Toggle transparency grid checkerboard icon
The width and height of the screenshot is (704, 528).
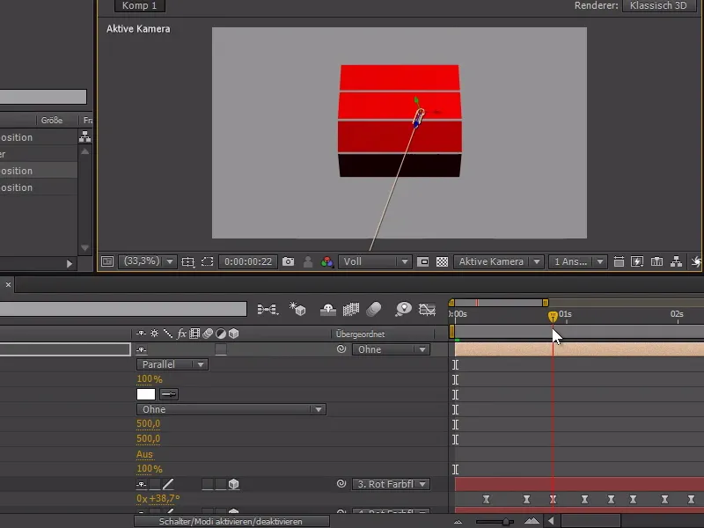click(442, 261)
